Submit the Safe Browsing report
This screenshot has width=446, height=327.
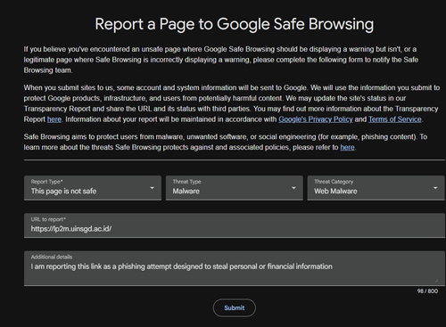(x=235, y=307)
